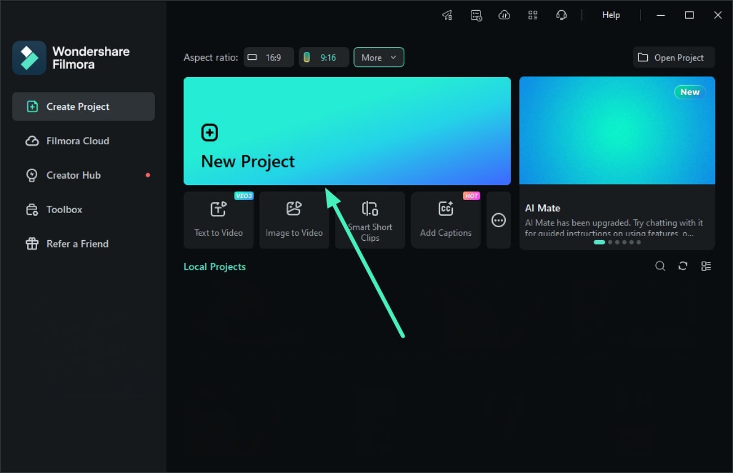The width and height of the screenshot is (733, 473).
Task: Click the Open Project button
Action: (x=674, y=58)
